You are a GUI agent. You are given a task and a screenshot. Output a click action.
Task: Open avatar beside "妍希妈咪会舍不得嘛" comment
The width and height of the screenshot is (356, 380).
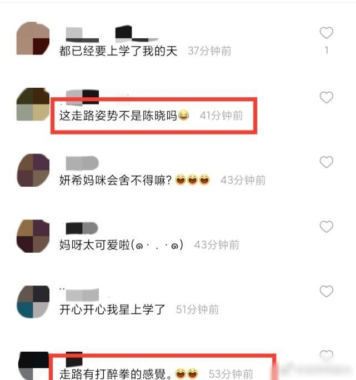coord(33,170)
